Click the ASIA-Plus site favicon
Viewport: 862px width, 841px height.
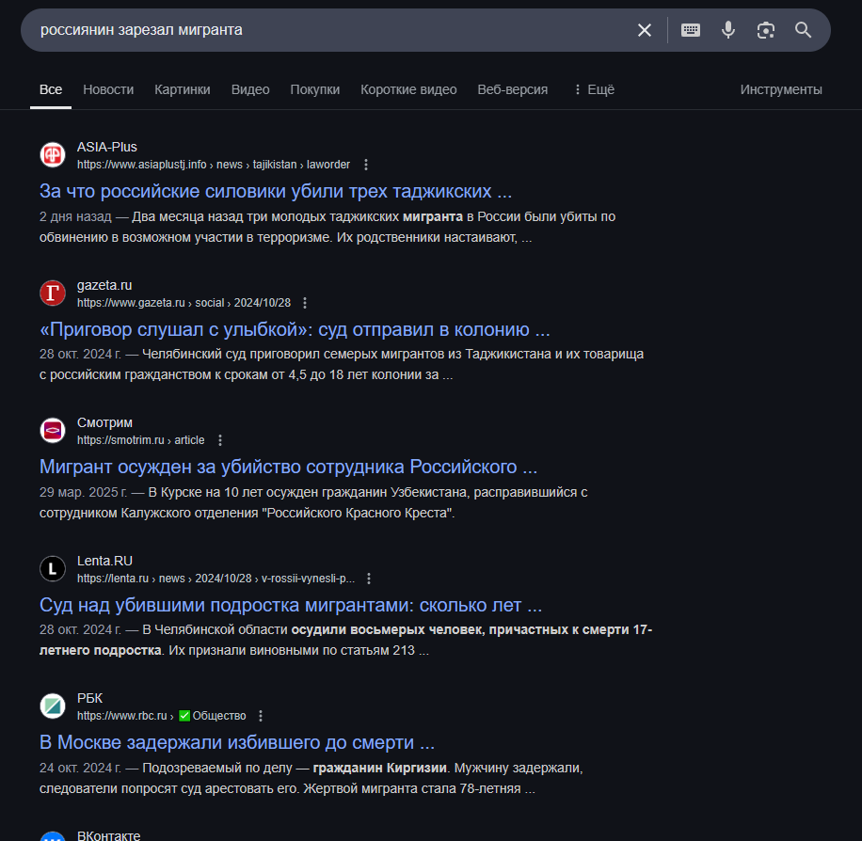(x=53, y=155)
